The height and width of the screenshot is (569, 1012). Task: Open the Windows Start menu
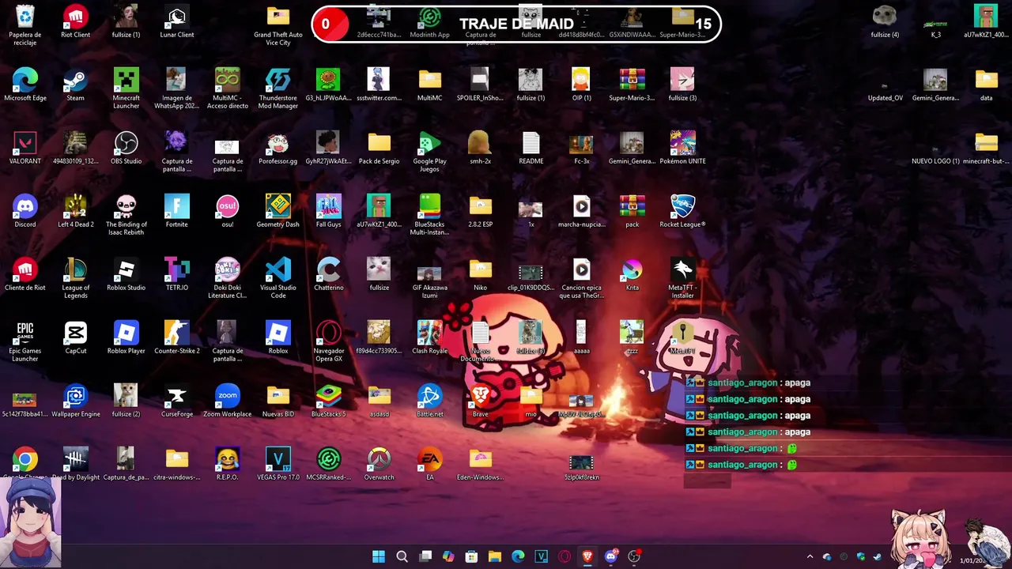[379, 556]
